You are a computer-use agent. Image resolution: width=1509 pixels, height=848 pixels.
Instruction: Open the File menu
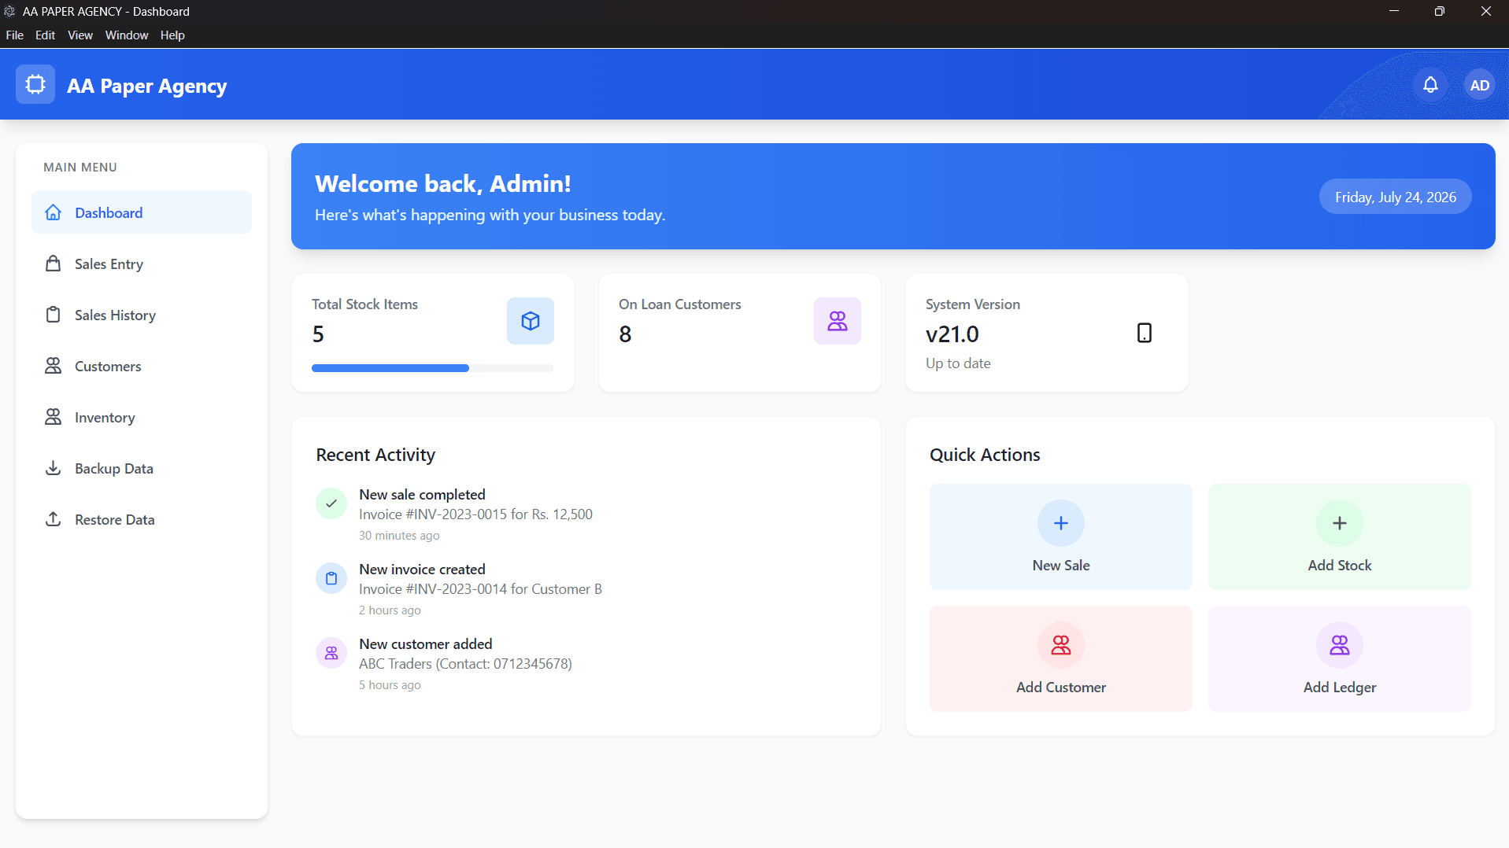point(14,35)
